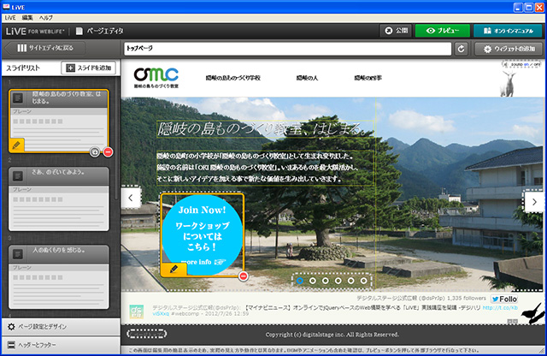Click the pencil icon on Join Now widget
This screenshot has width=547, height=356.
(174, 269)
